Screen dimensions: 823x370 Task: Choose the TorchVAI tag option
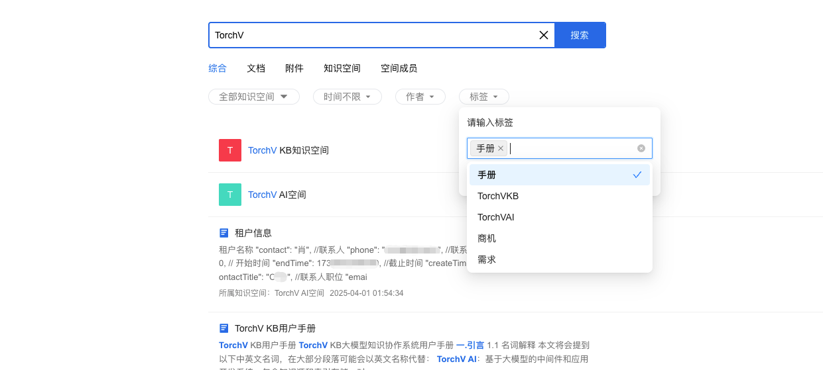(x=560, y=217)
